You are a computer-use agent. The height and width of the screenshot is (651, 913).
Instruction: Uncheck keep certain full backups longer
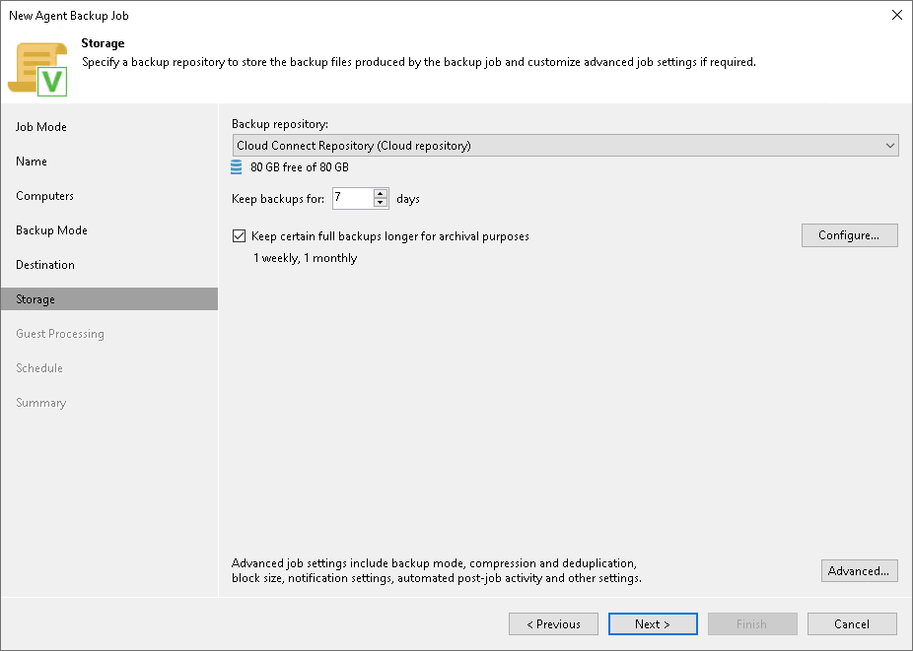[x=239, y=235]
